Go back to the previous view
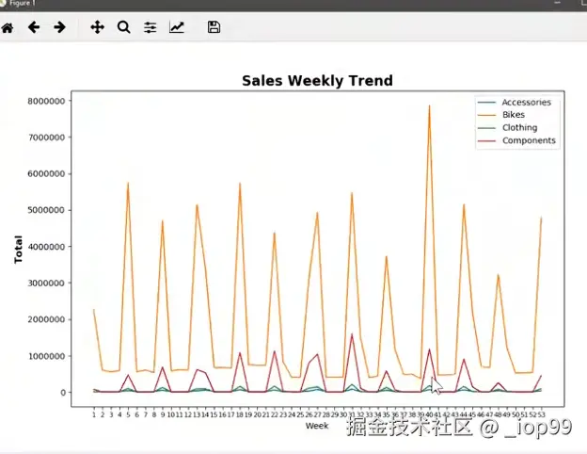This screenshot has height=454, width=587. [34, 27]
